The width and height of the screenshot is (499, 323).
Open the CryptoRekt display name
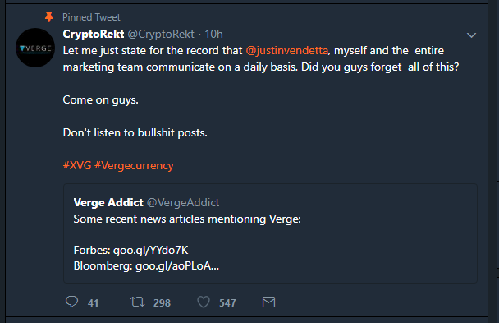click(x=94, y=34)
